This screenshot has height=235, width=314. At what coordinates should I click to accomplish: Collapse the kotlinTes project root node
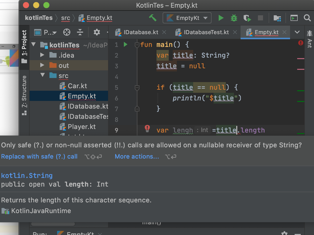coord(33,45)
